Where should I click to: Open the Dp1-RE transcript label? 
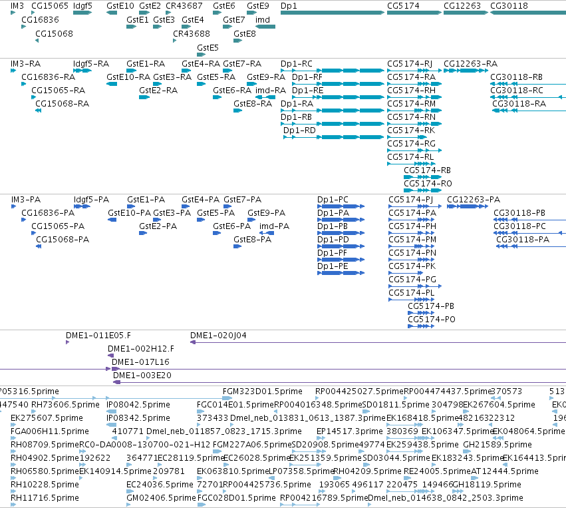[x=307, y=91]
